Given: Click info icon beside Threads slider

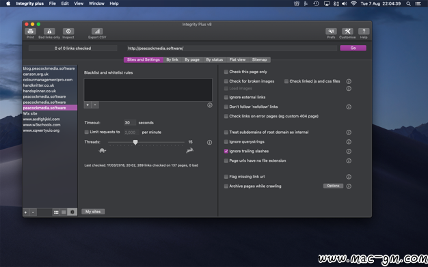Looking at the screenshot, I should point(209,142).
